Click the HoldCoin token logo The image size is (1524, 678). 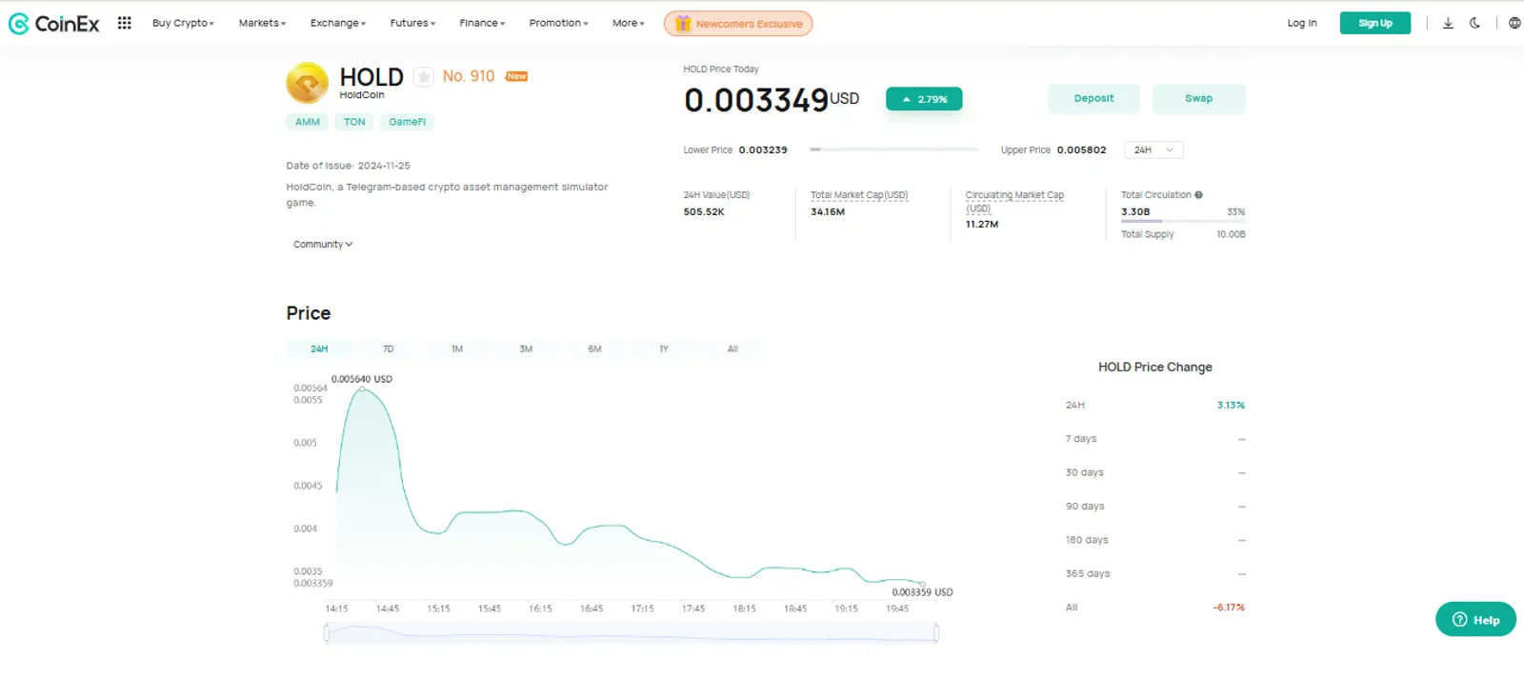[x=308, y=83]
